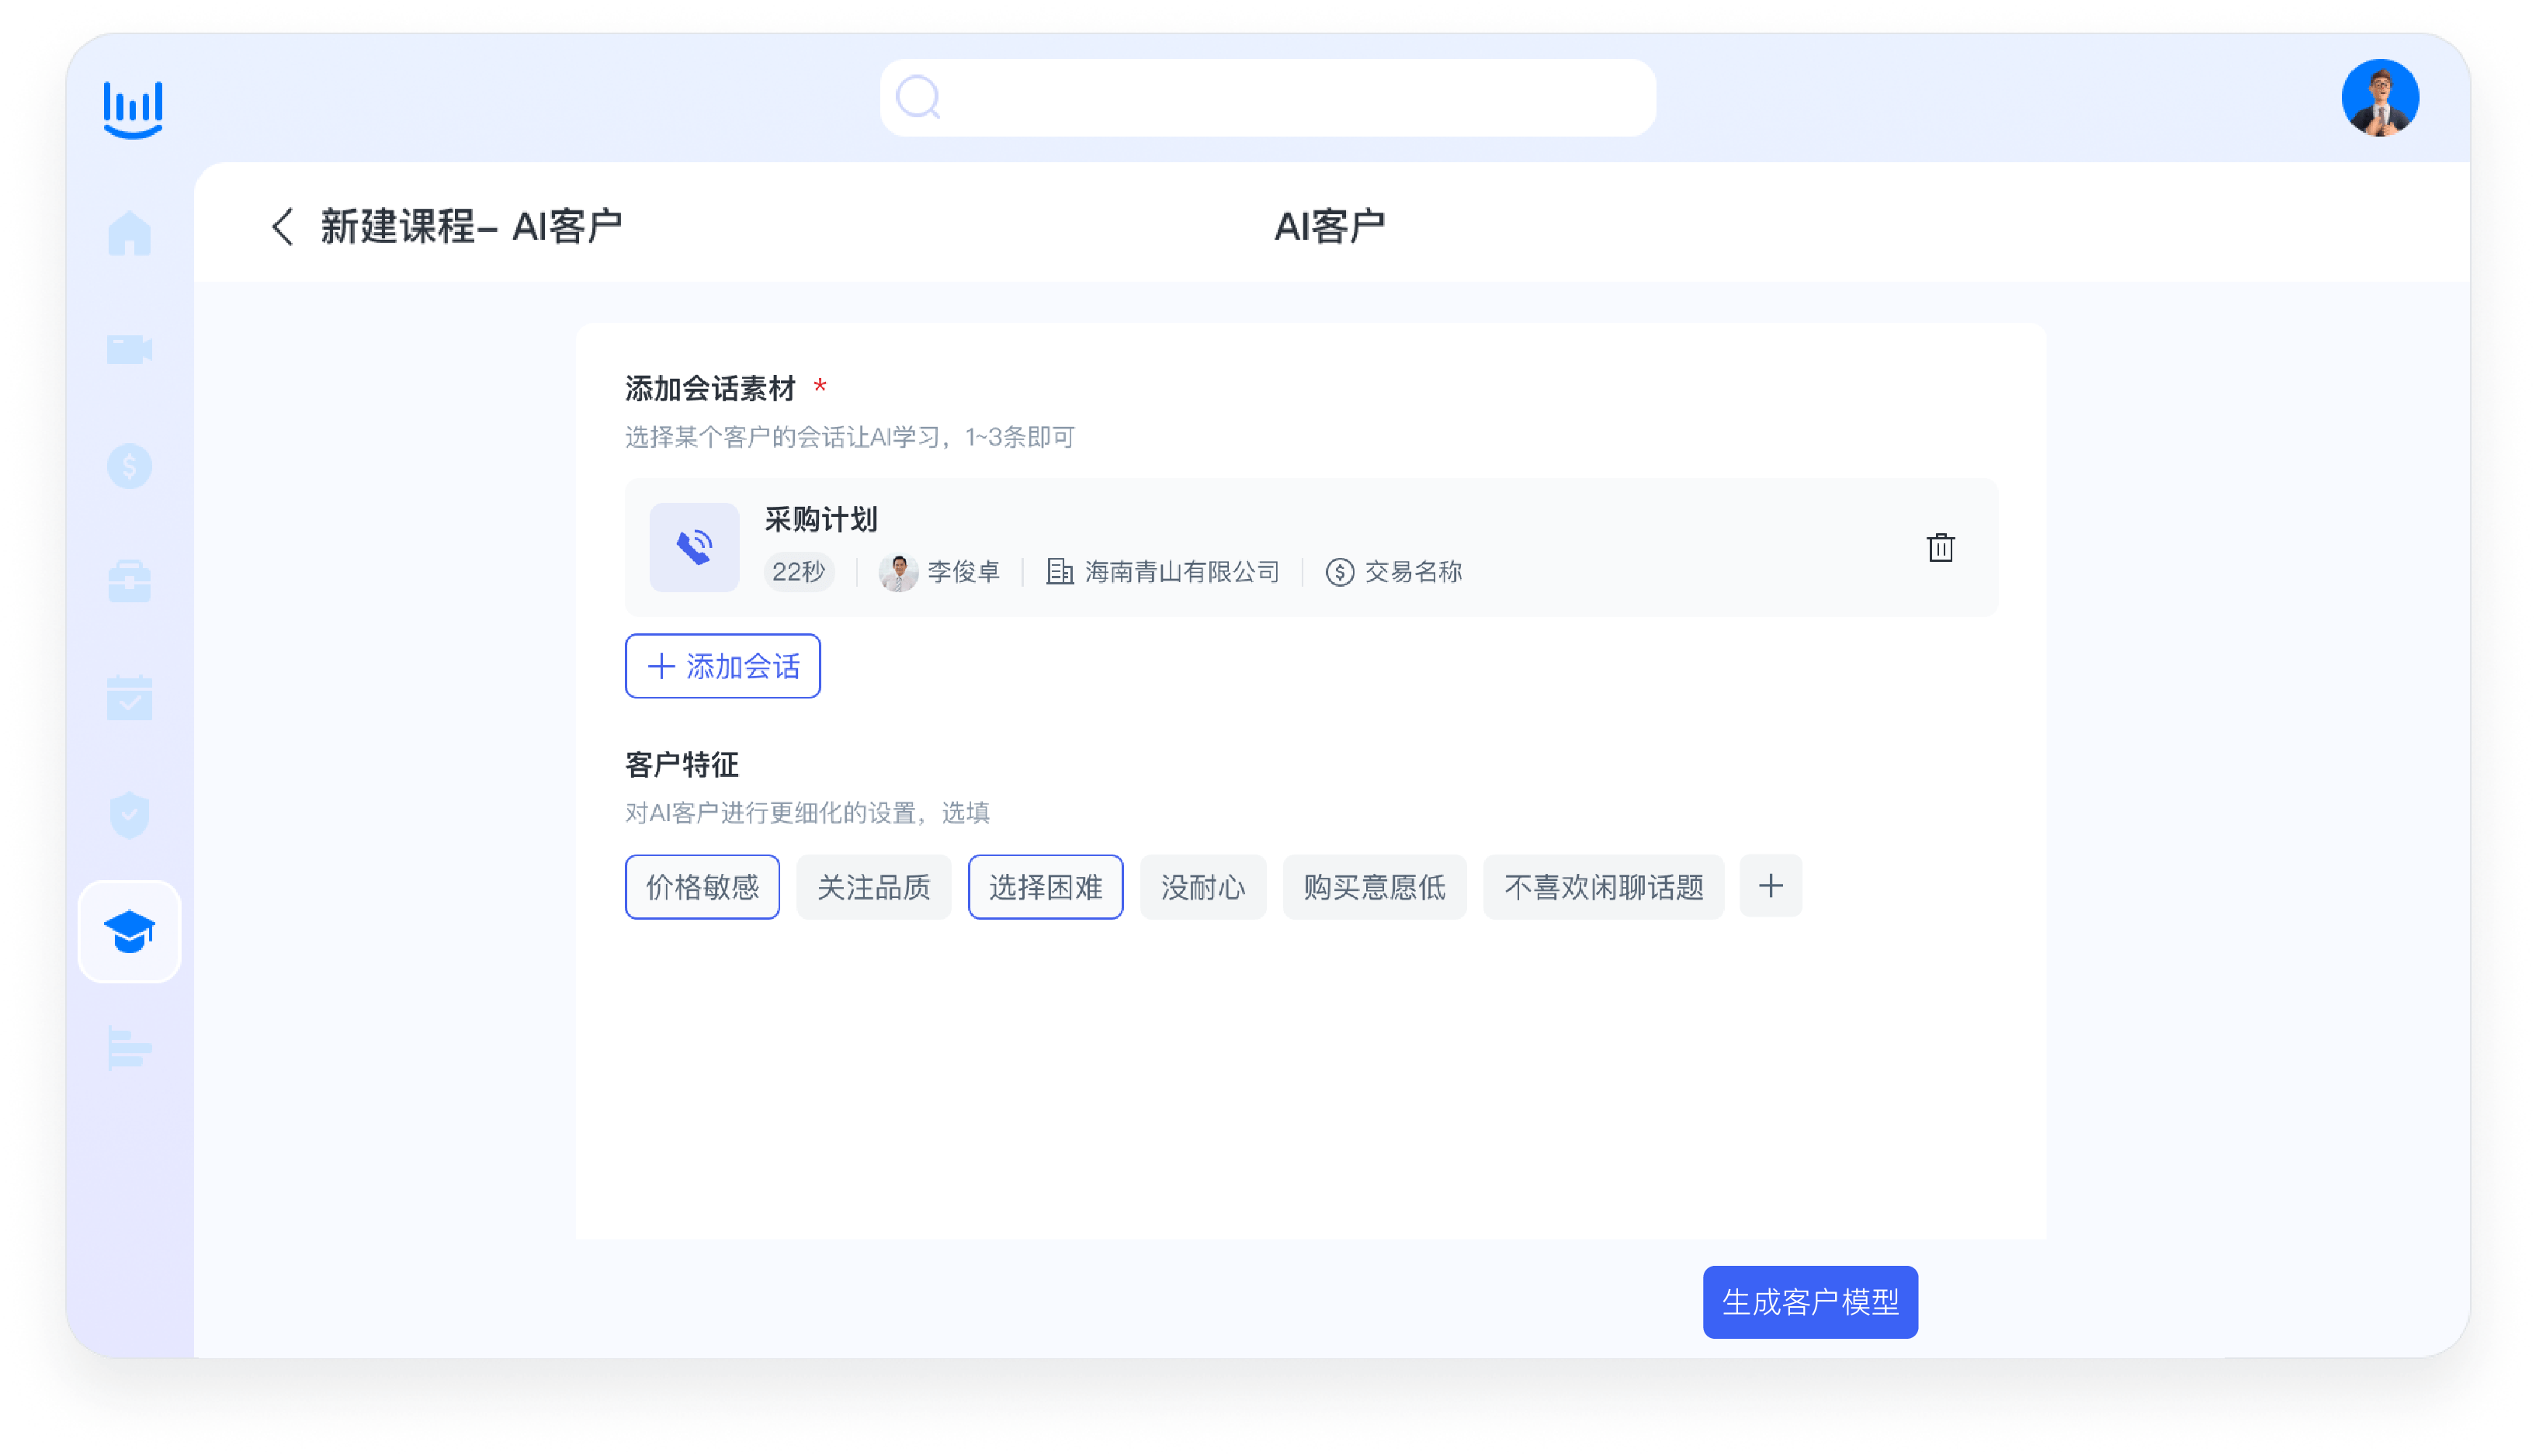2536x1456 pixels.
Task: Click company name 海南青山有限公司
Action: coord(1182,571)
